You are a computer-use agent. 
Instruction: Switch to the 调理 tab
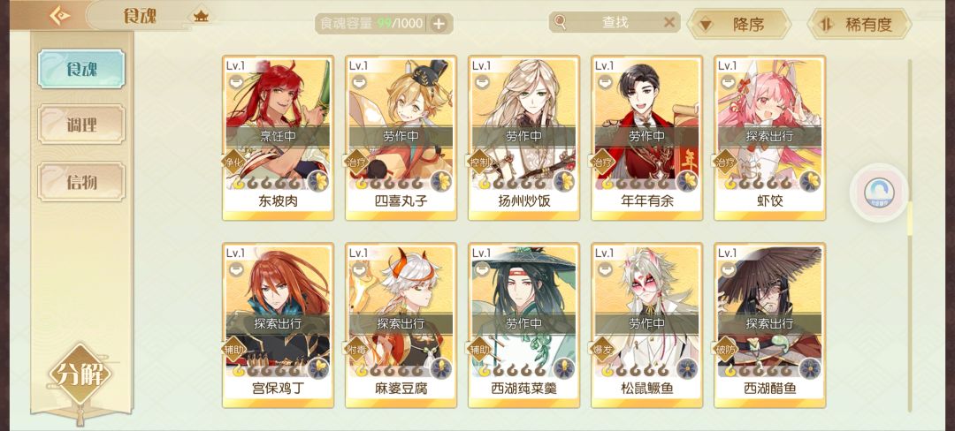pos(81,125)
